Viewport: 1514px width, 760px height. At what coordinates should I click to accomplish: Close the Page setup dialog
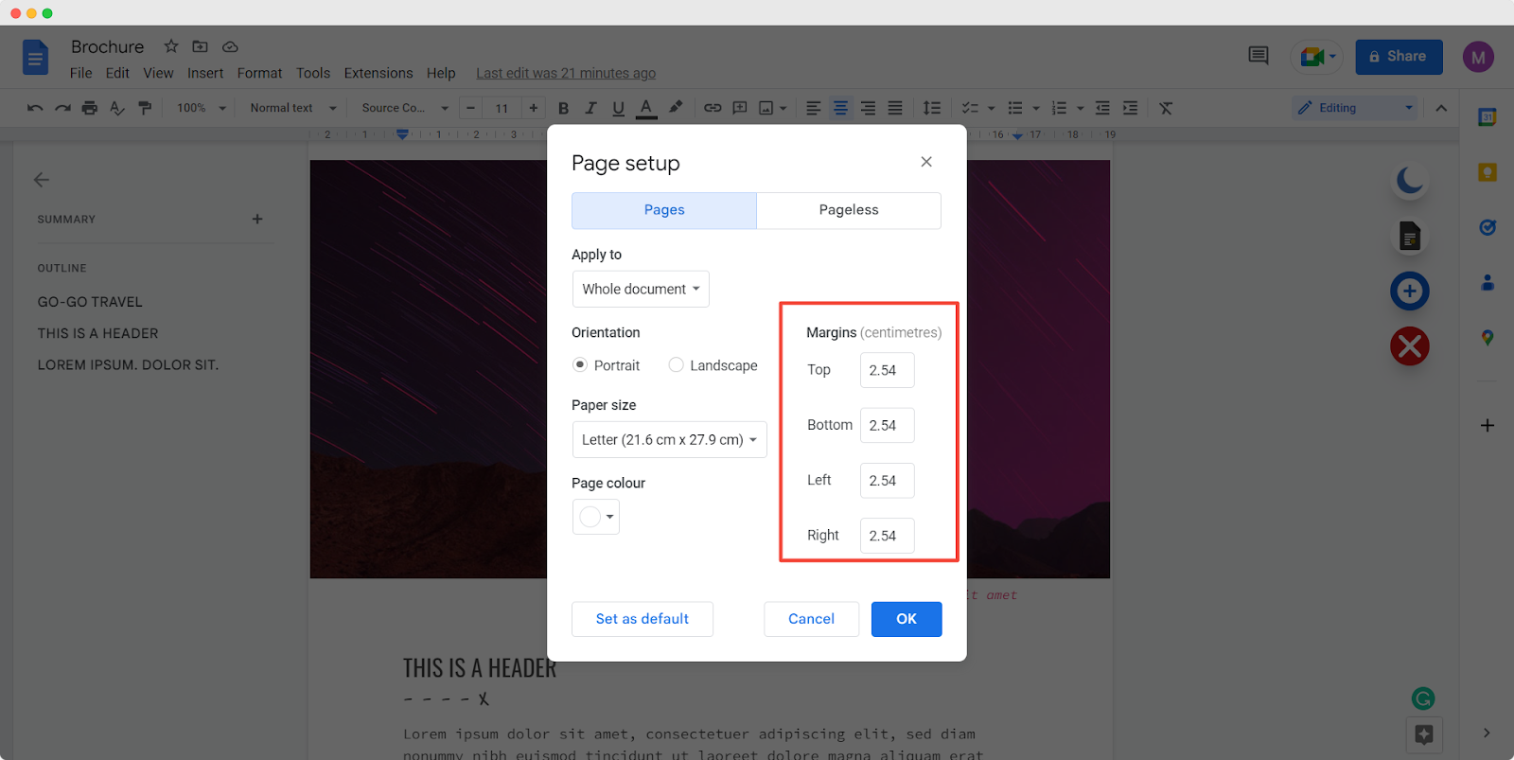point(926,162)
